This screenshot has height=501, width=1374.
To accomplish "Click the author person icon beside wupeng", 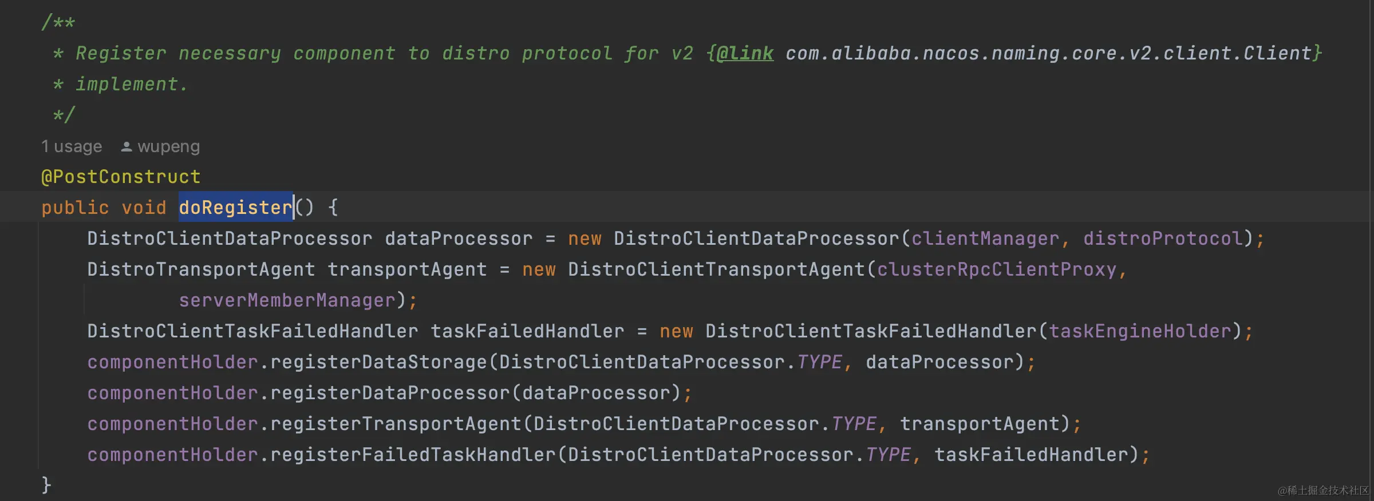I will pyautogui.click(x=127, y=147).
